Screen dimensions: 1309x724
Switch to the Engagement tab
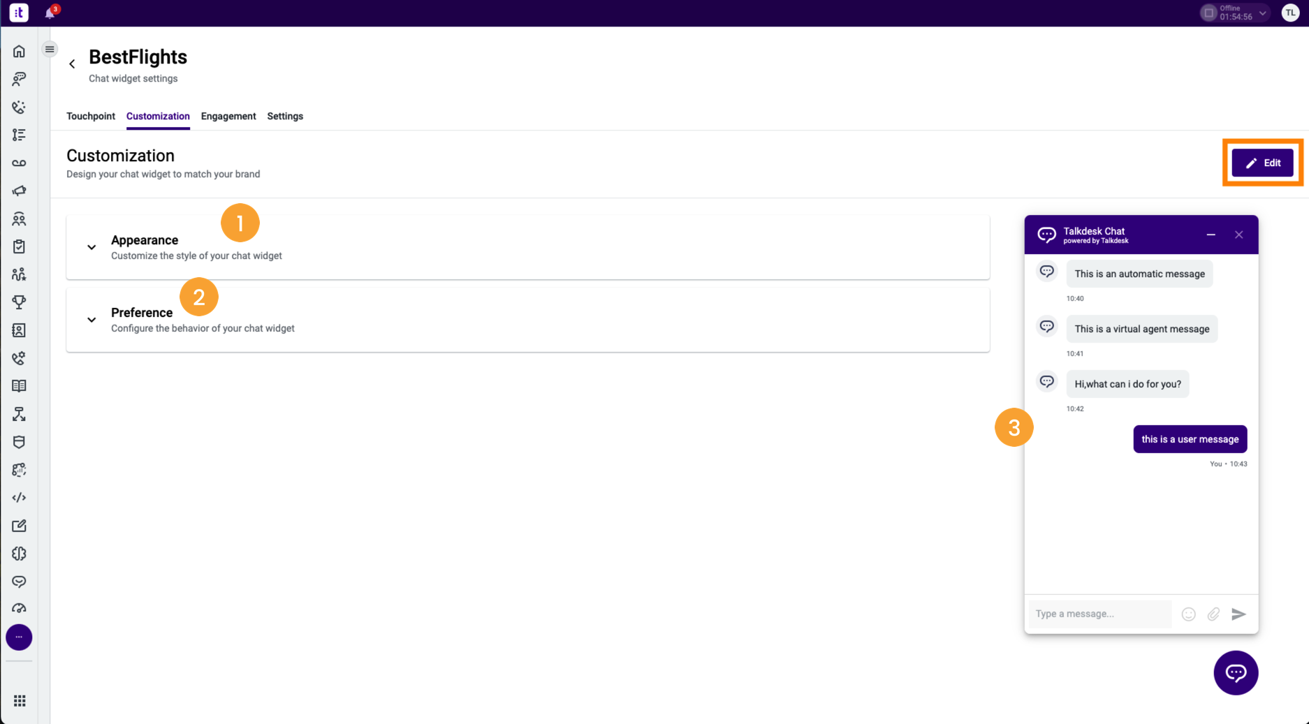click(228, 116)
